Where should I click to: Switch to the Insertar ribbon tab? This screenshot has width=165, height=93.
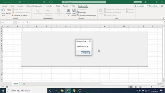tap(20, 6)
